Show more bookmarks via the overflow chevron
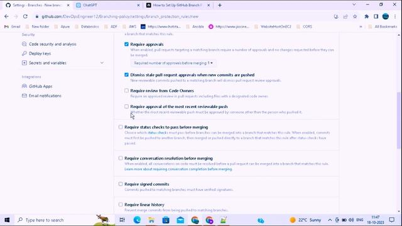This screenshot has height=226, width=402. point(361,26)
